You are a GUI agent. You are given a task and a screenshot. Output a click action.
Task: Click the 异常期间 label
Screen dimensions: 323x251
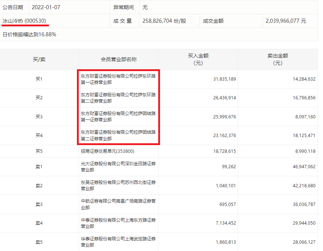[123, 7]
